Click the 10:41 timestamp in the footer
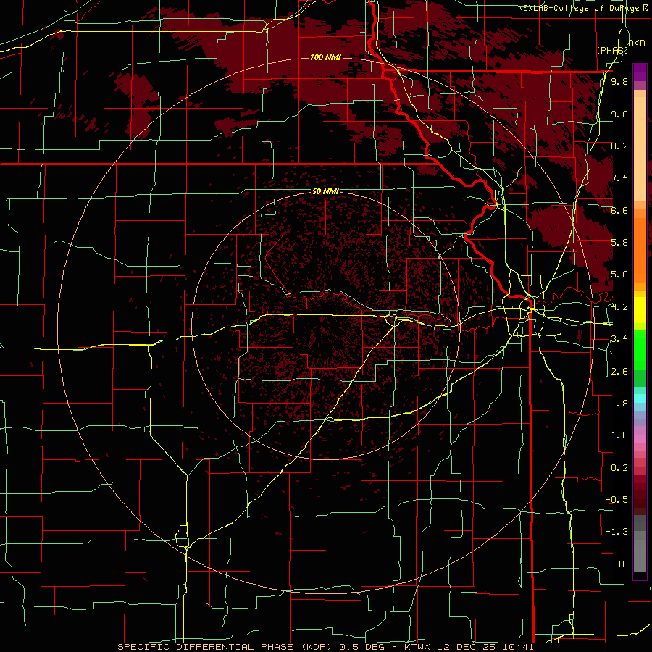The width and height of the screenshot is (652, 652). [517, 647]
